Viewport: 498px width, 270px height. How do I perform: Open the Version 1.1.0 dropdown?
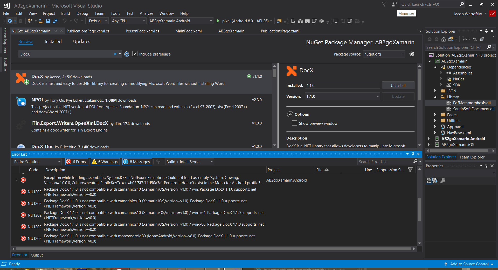point(342,96)
